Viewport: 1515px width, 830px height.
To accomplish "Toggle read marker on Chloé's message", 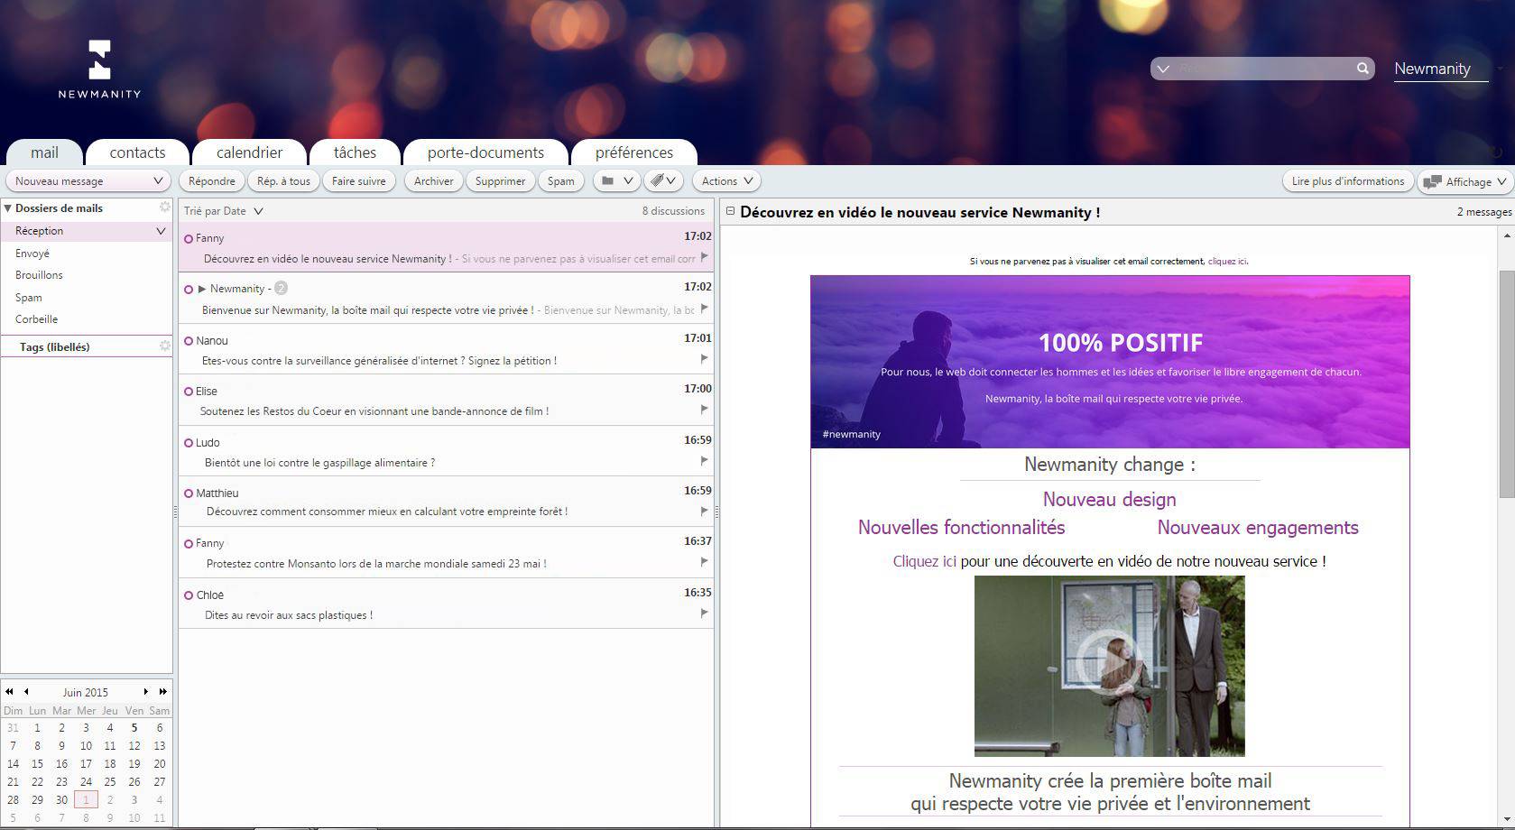I will (189, 595).
